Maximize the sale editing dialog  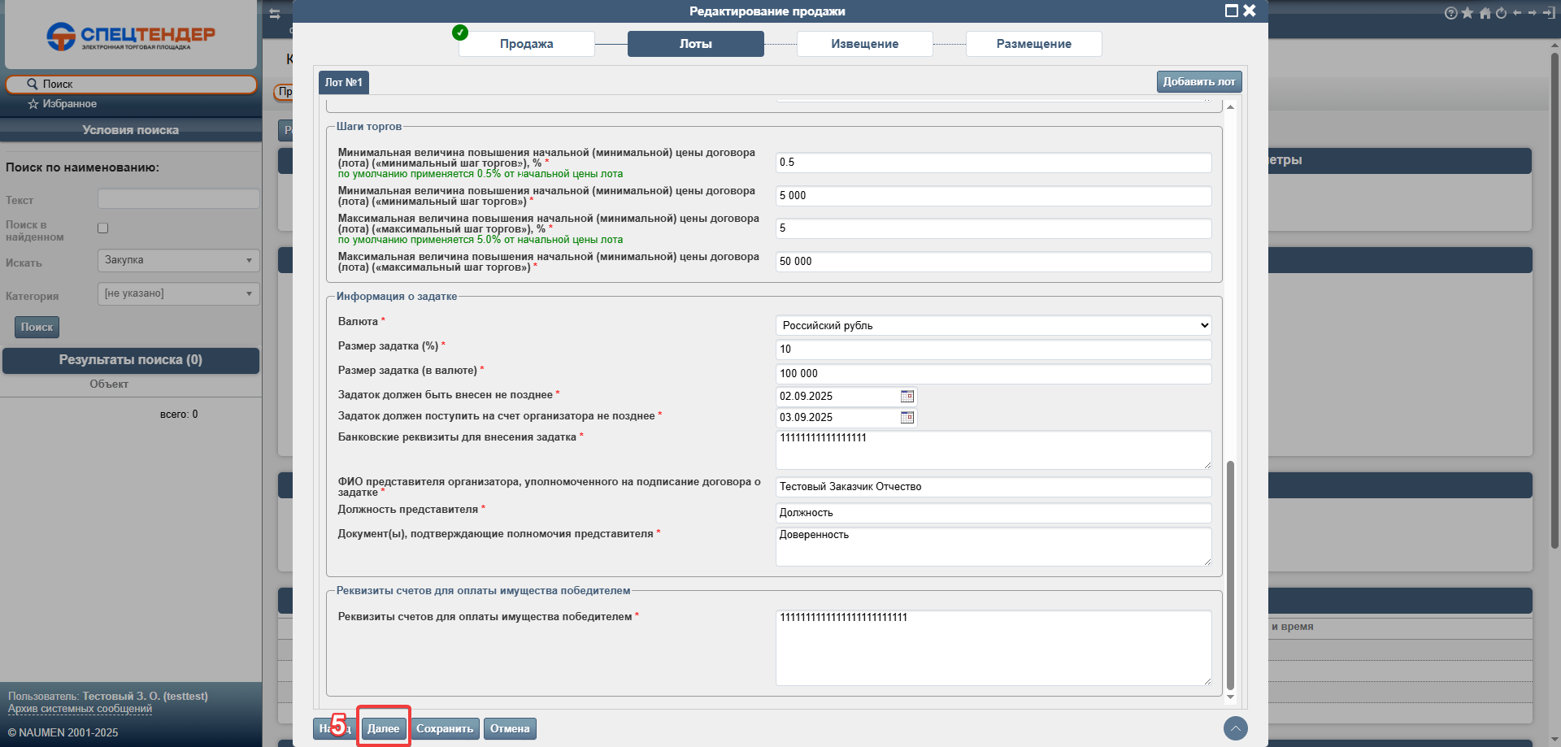click(1231, 11)
